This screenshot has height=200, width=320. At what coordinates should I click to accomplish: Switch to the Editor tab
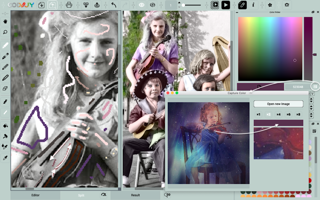tap(35, 195)
